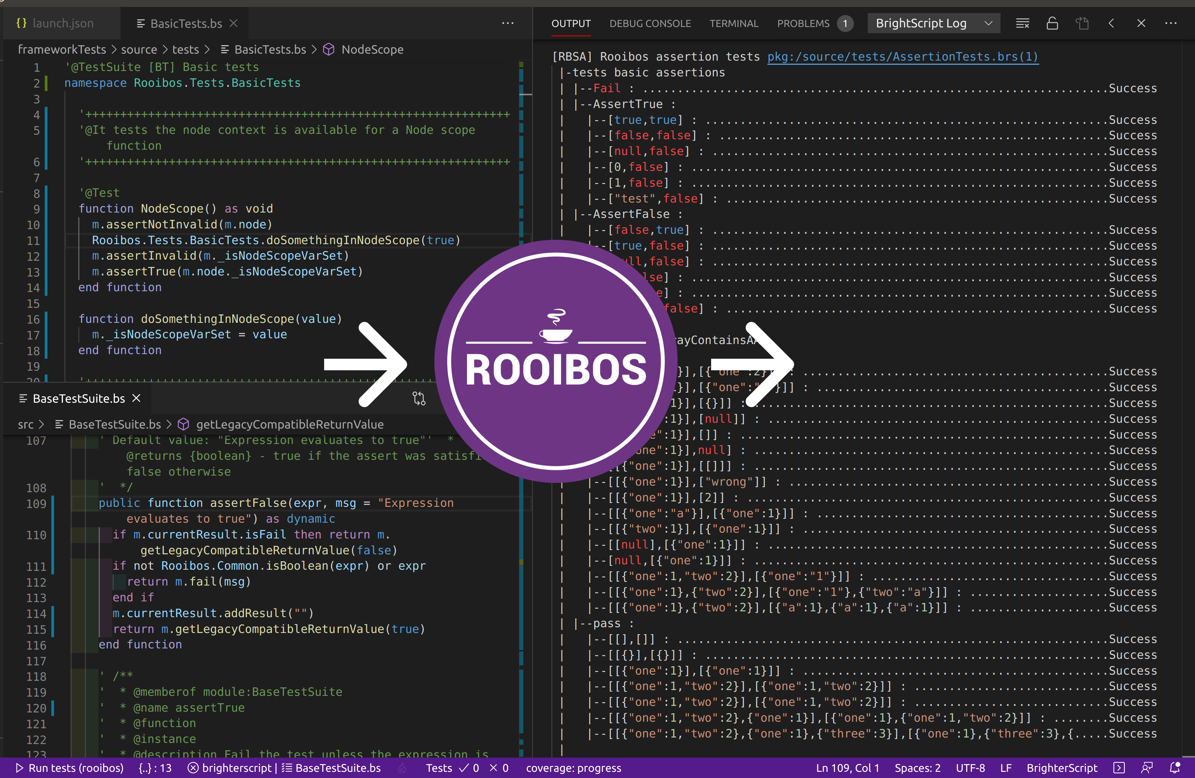Select BrighterScript language mode
Image resolution: width=1195 pixels, height=778 pixels.
(1061, 768)
